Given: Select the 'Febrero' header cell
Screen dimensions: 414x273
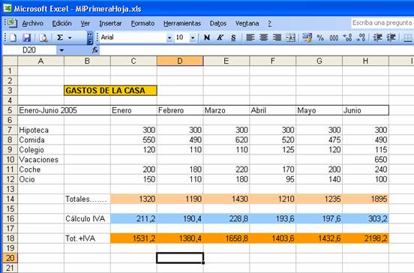Looking at the screenshot, I should [x=180, y=110].
